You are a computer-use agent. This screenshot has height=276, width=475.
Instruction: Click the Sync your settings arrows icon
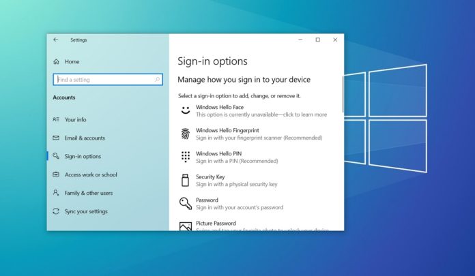(x=56, y=211)
